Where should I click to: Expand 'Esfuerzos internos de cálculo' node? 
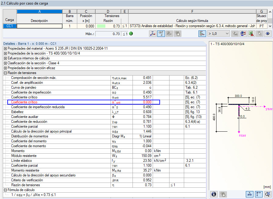tap(5, 58)
